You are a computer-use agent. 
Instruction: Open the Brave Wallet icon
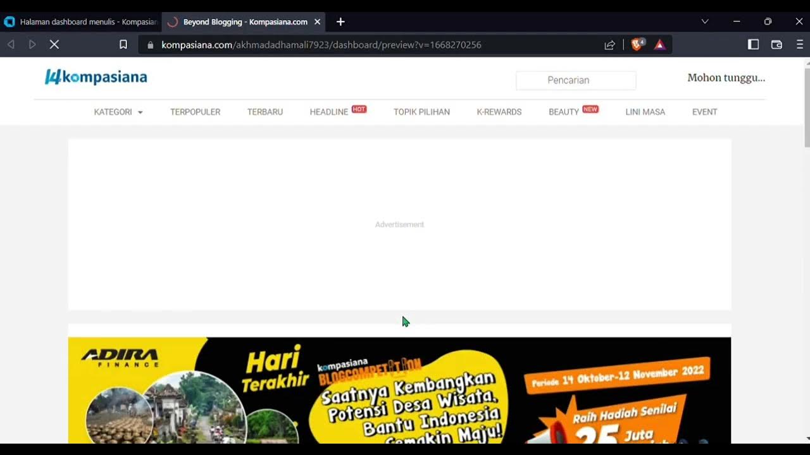point(776,45)
